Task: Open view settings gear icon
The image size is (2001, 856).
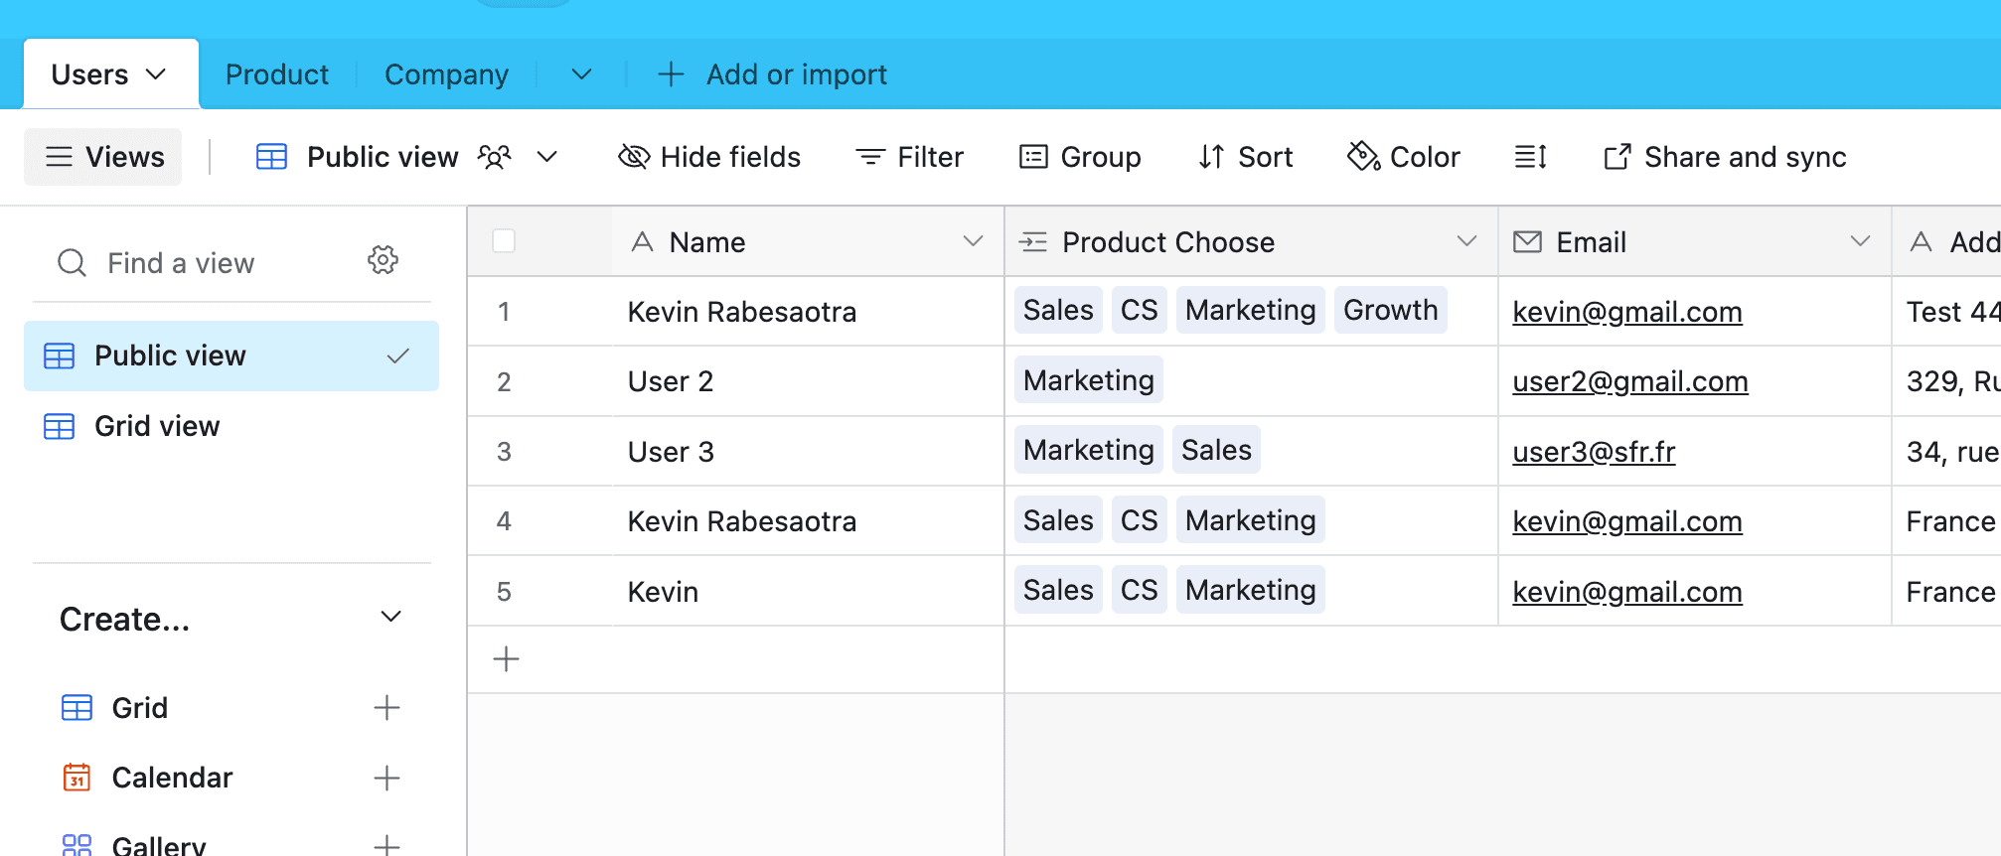Action: click(383, 261)
